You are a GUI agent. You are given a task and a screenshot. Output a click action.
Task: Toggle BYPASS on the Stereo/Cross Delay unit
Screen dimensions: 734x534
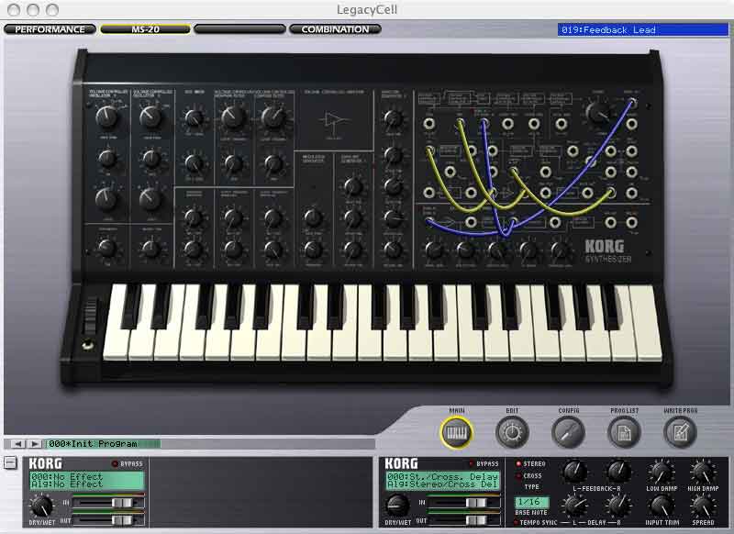pyautogui.click(x=472, y=463)
